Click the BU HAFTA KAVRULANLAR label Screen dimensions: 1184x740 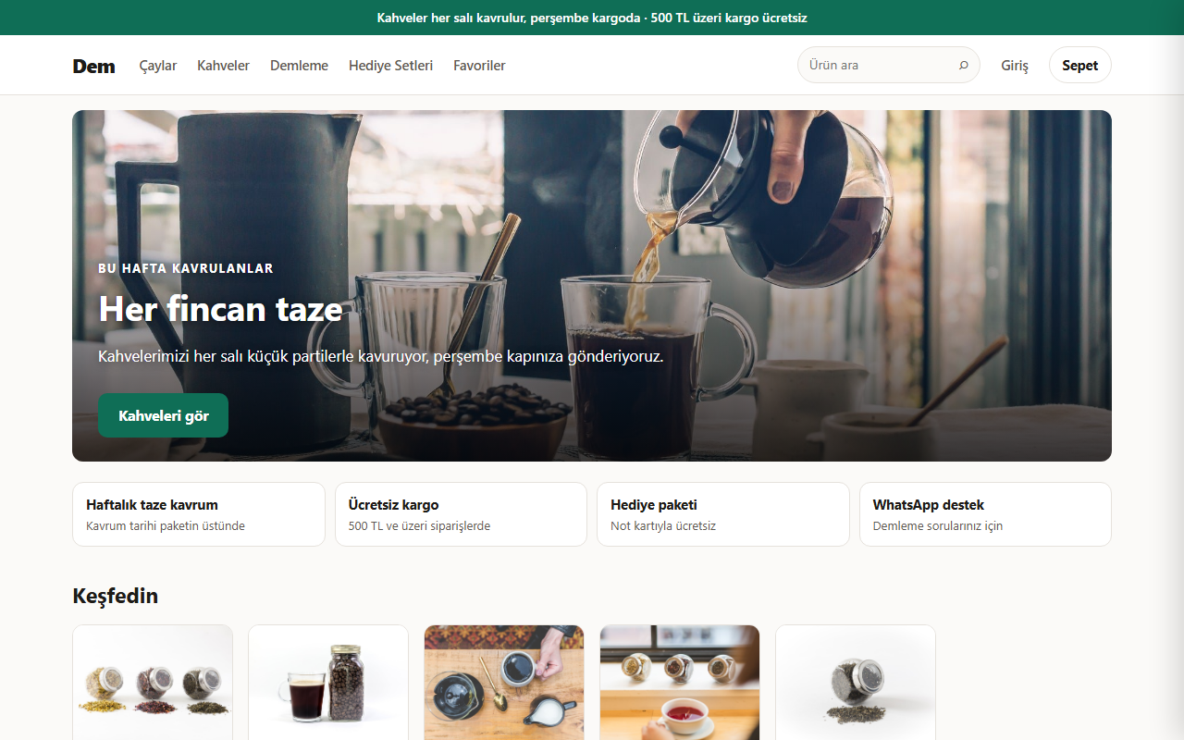(186, 268)
